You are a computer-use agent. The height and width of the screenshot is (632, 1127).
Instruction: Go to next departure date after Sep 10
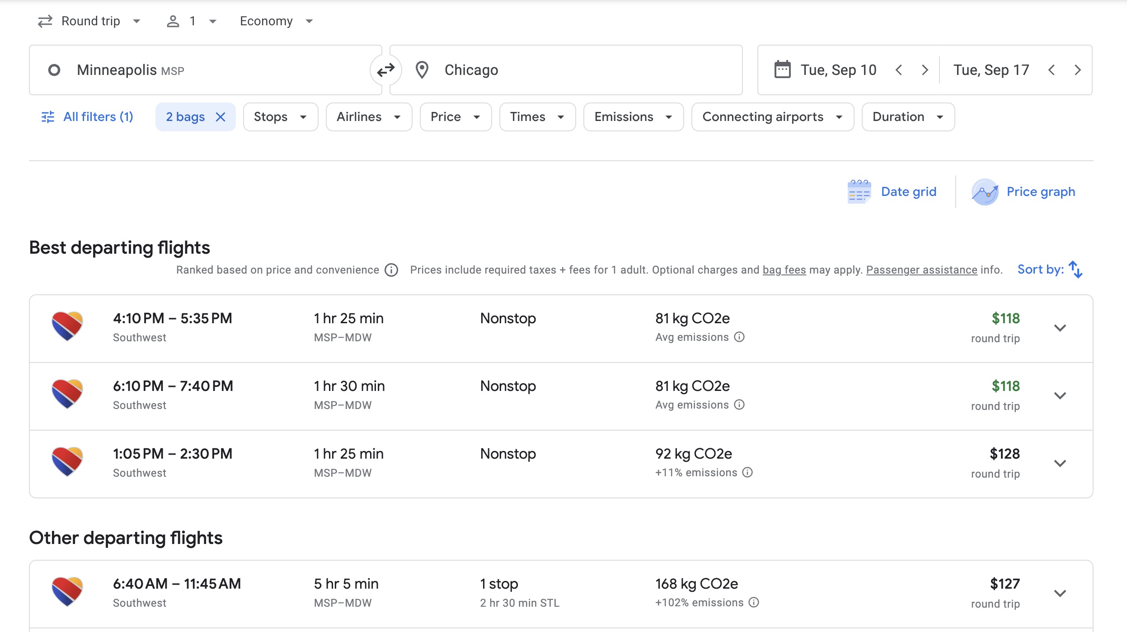(925, 70)
